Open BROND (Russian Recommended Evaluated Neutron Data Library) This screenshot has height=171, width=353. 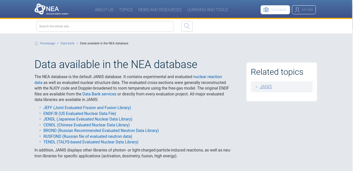(x=101, y=131)
